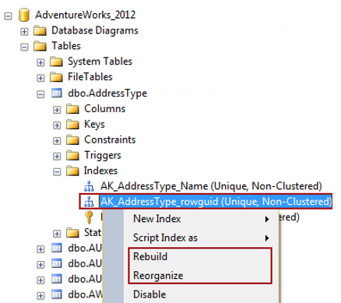Click the Columns folder icon
The width and height of the screenshot is (341, 303).
pos(72,109)
